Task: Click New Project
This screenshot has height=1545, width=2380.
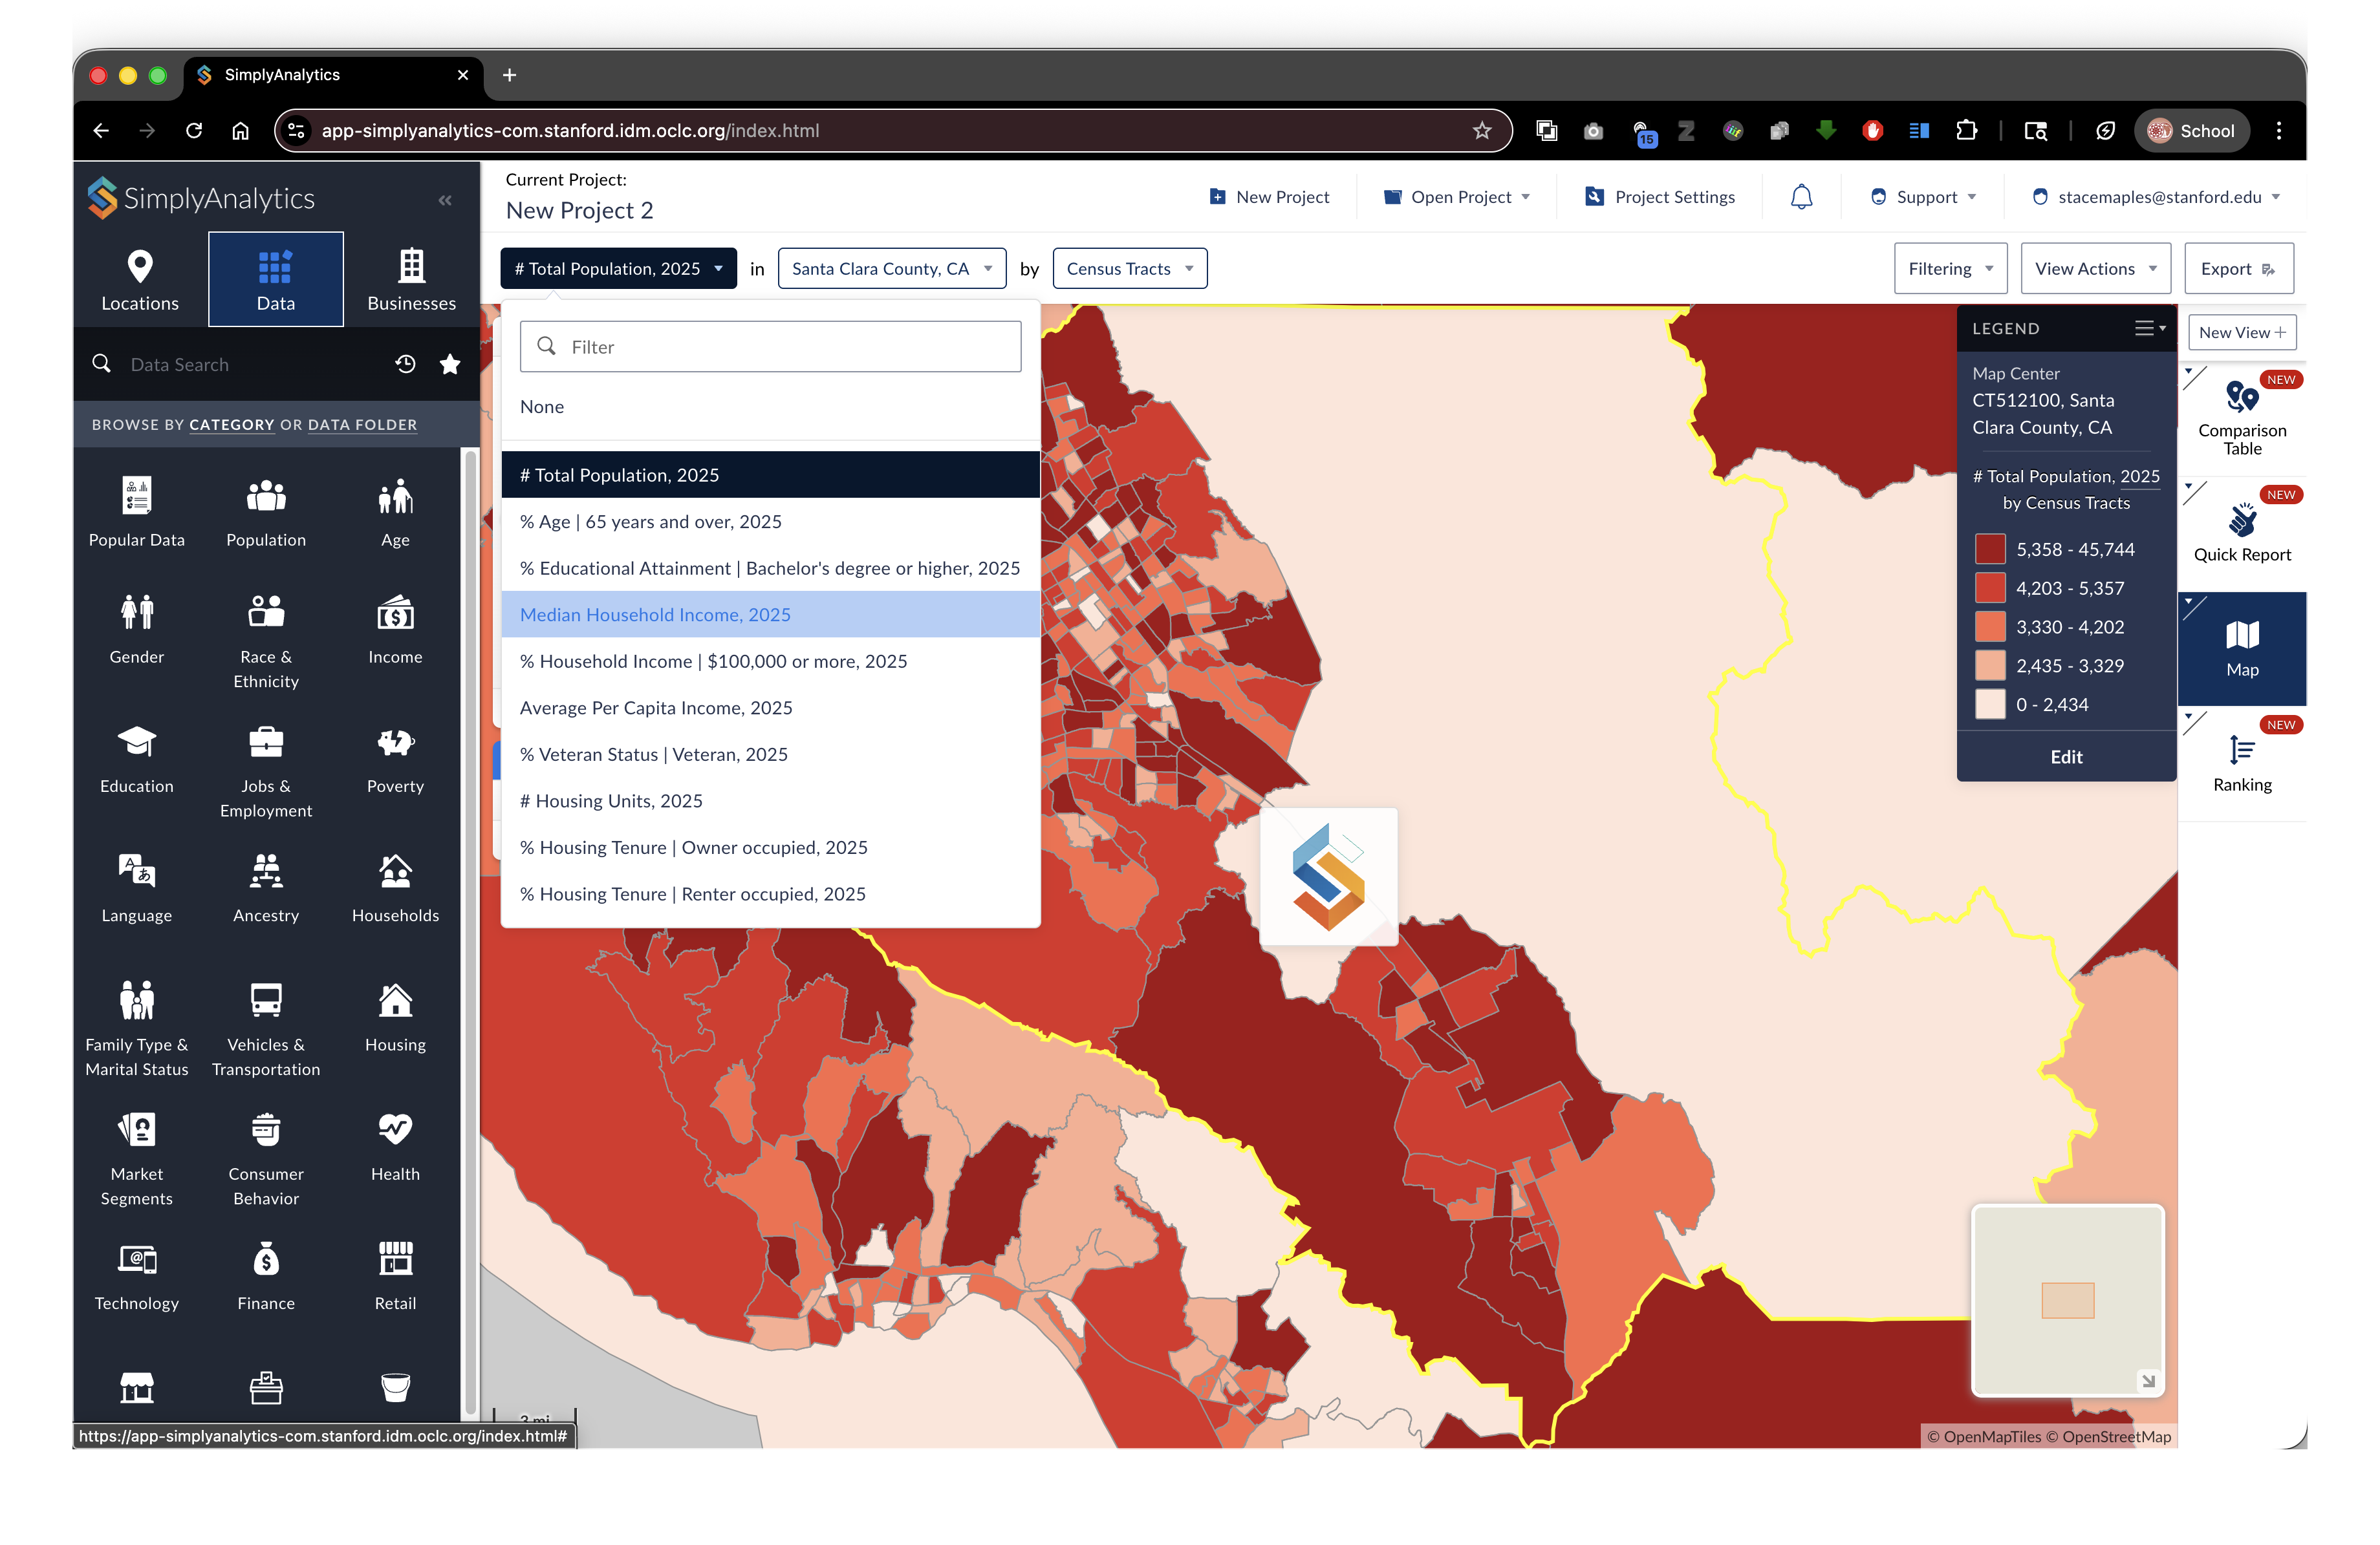Action: click(x=1269, y=198)
